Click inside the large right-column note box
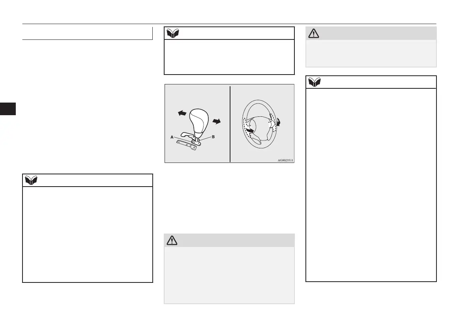This screenshot has height=329, width=470. pos(371,185)
